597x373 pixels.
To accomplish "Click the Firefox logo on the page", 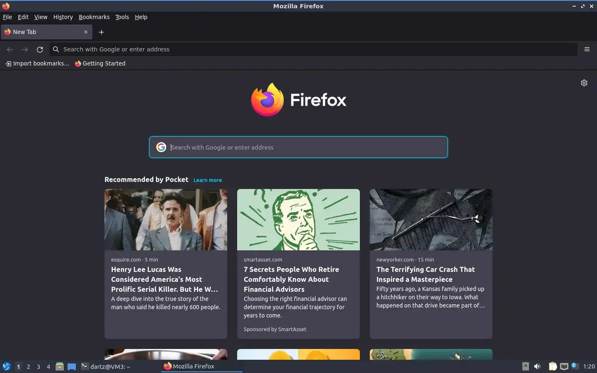I will (x=298, y=100).
